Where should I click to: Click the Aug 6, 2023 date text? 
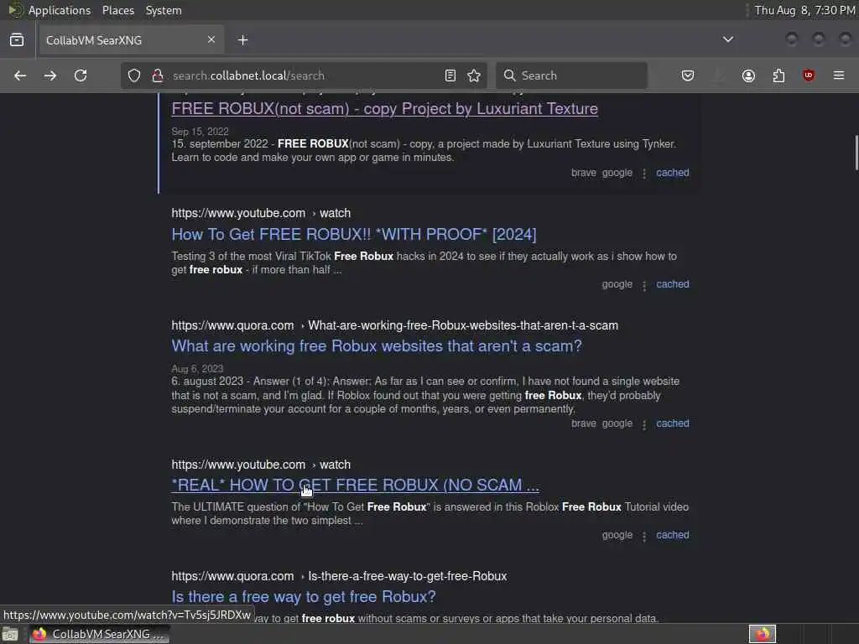coord(197,369)
